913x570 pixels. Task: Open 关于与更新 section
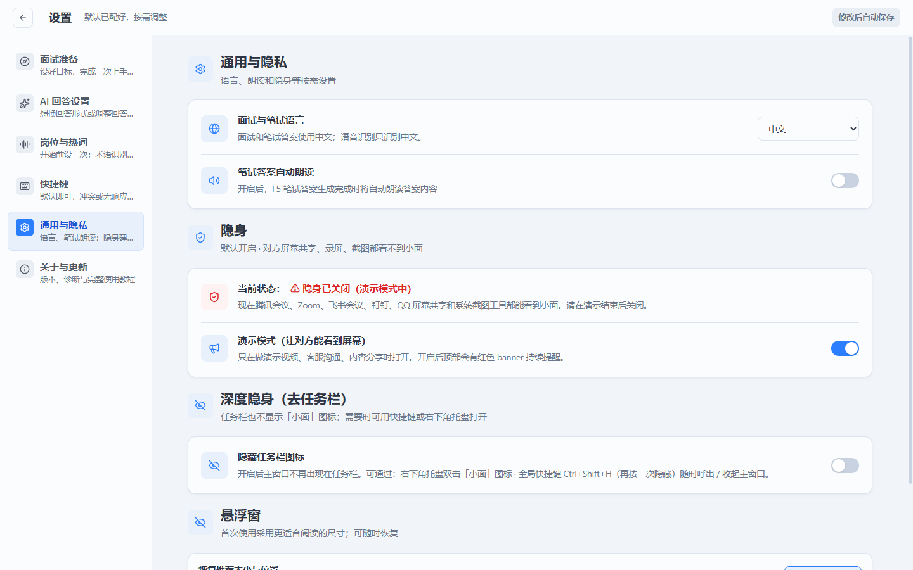76,273
